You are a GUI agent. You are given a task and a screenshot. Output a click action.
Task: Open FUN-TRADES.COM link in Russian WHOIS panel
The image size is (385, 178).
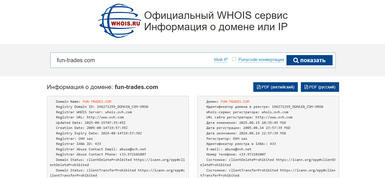tap(235, 101)
